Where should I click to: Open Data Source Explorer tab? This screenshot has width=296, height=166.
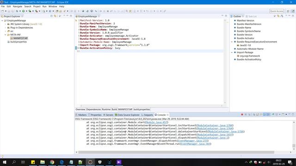click(x=127, y=115)
